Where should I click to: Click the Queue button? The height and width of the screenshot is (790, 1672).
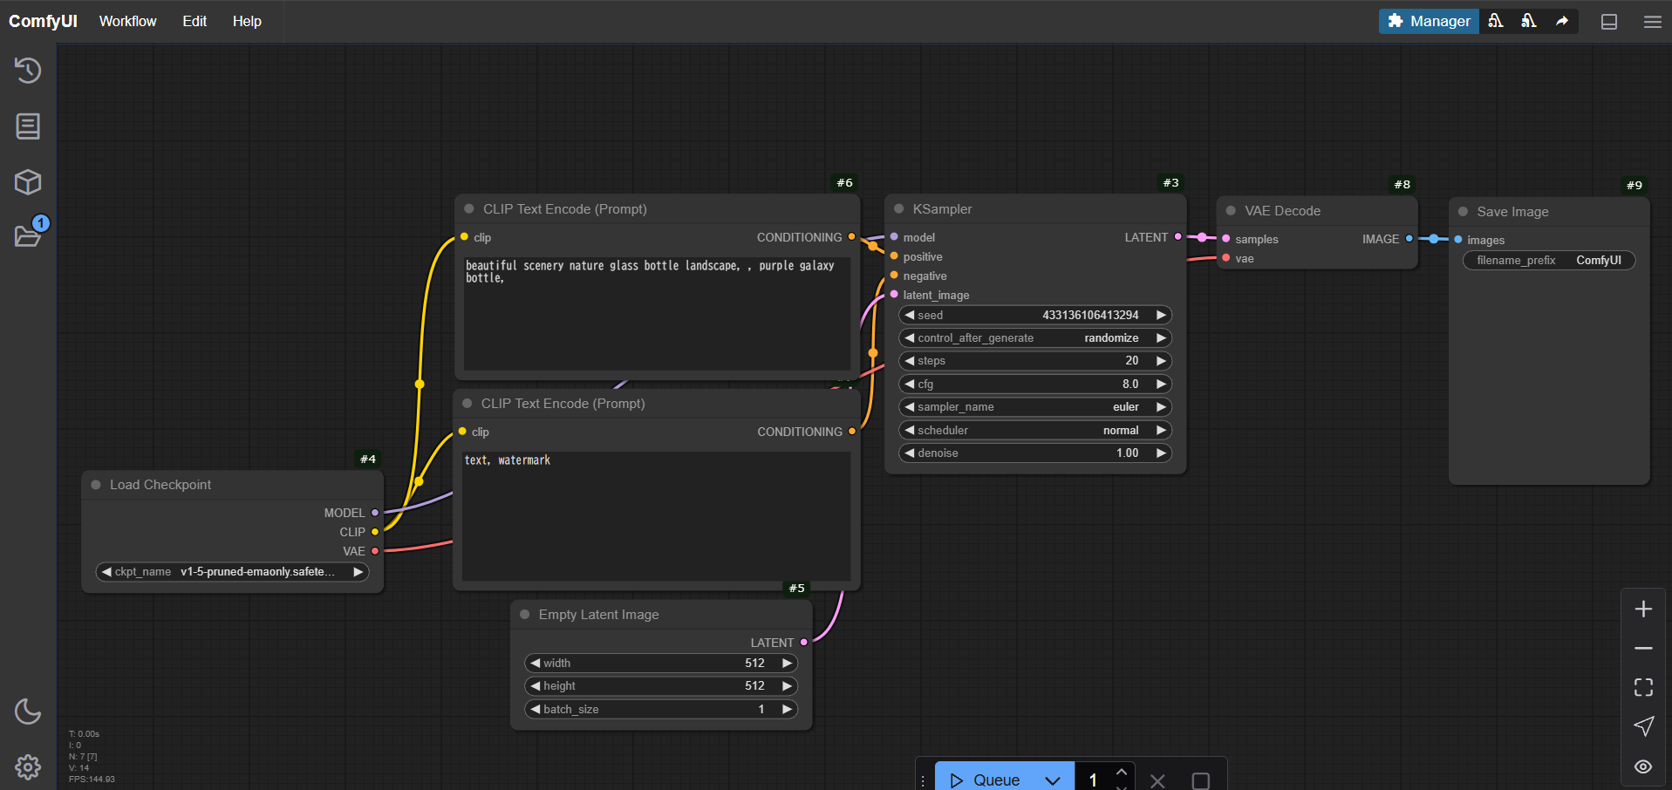[x=986, y=779]
